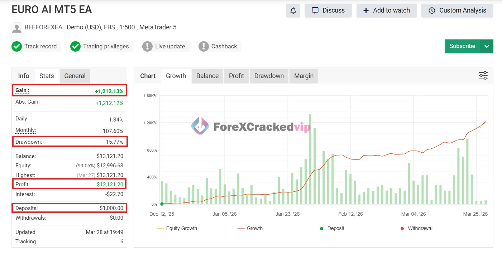Screen dimensions: 502x253
Task: Click the bell notification icon
Action: coord(293,10)
